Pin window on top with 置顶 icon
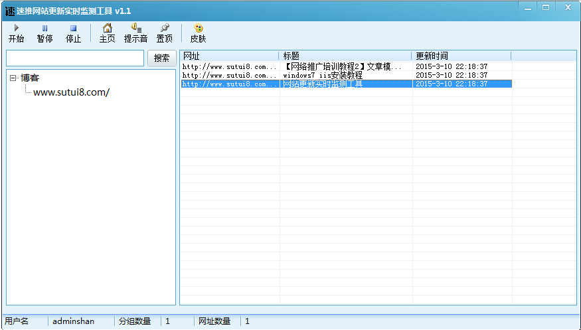581x330 pixels. [165, 28]
